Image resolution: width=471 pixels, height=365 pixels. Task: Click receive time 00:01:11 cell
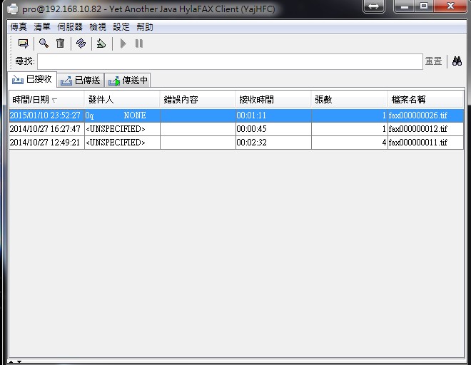[273, 115]
